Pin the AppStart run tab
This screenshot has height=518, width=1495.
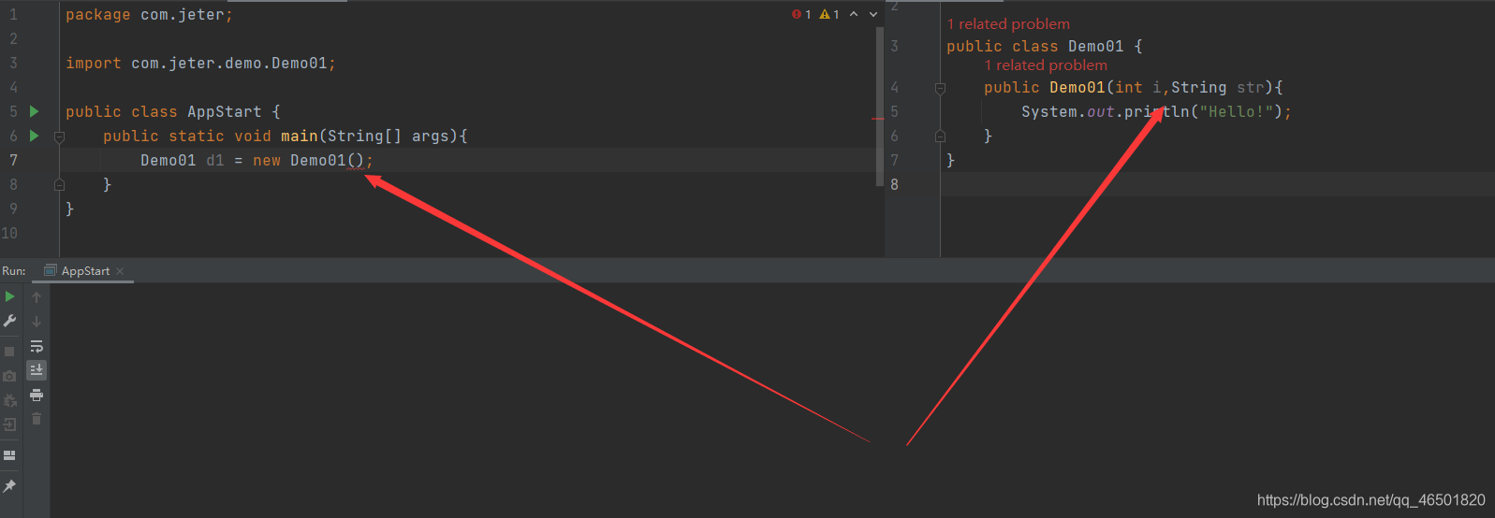[9, 486]
